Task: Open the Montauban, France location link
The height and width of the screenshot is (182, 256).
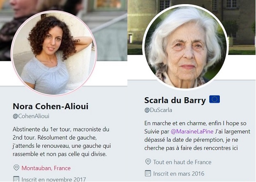Action: (x=46, y=168)
